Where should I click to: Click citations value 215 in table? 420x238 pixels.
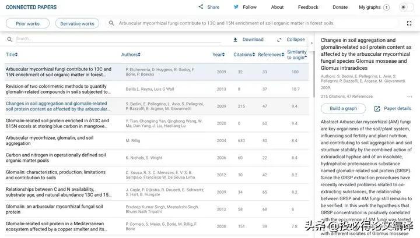pyautogui.click(x=242, y=106)
